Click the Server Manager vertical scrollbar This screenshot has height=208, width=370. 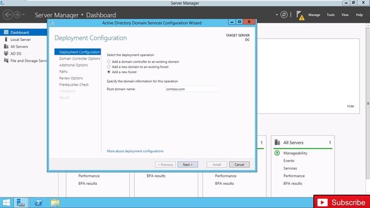coord(368,103)
